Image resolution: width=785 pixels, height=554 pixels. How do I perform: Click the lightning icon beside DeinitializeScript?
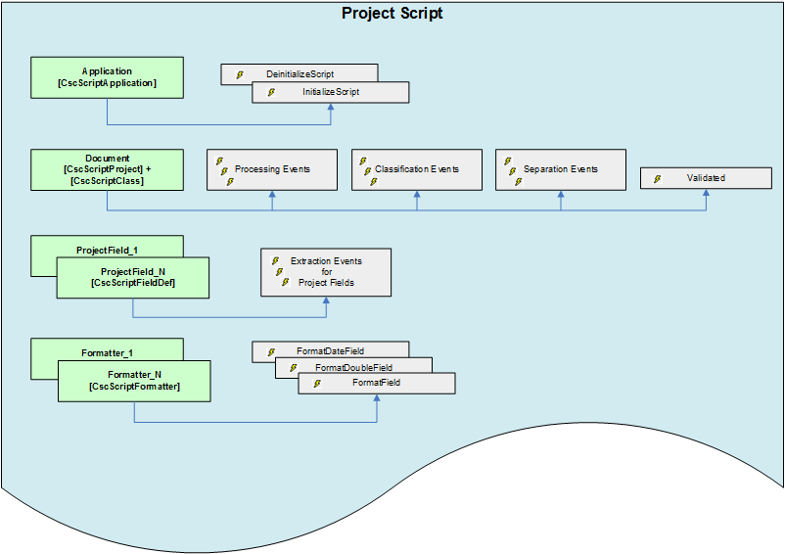click(239, 74)
